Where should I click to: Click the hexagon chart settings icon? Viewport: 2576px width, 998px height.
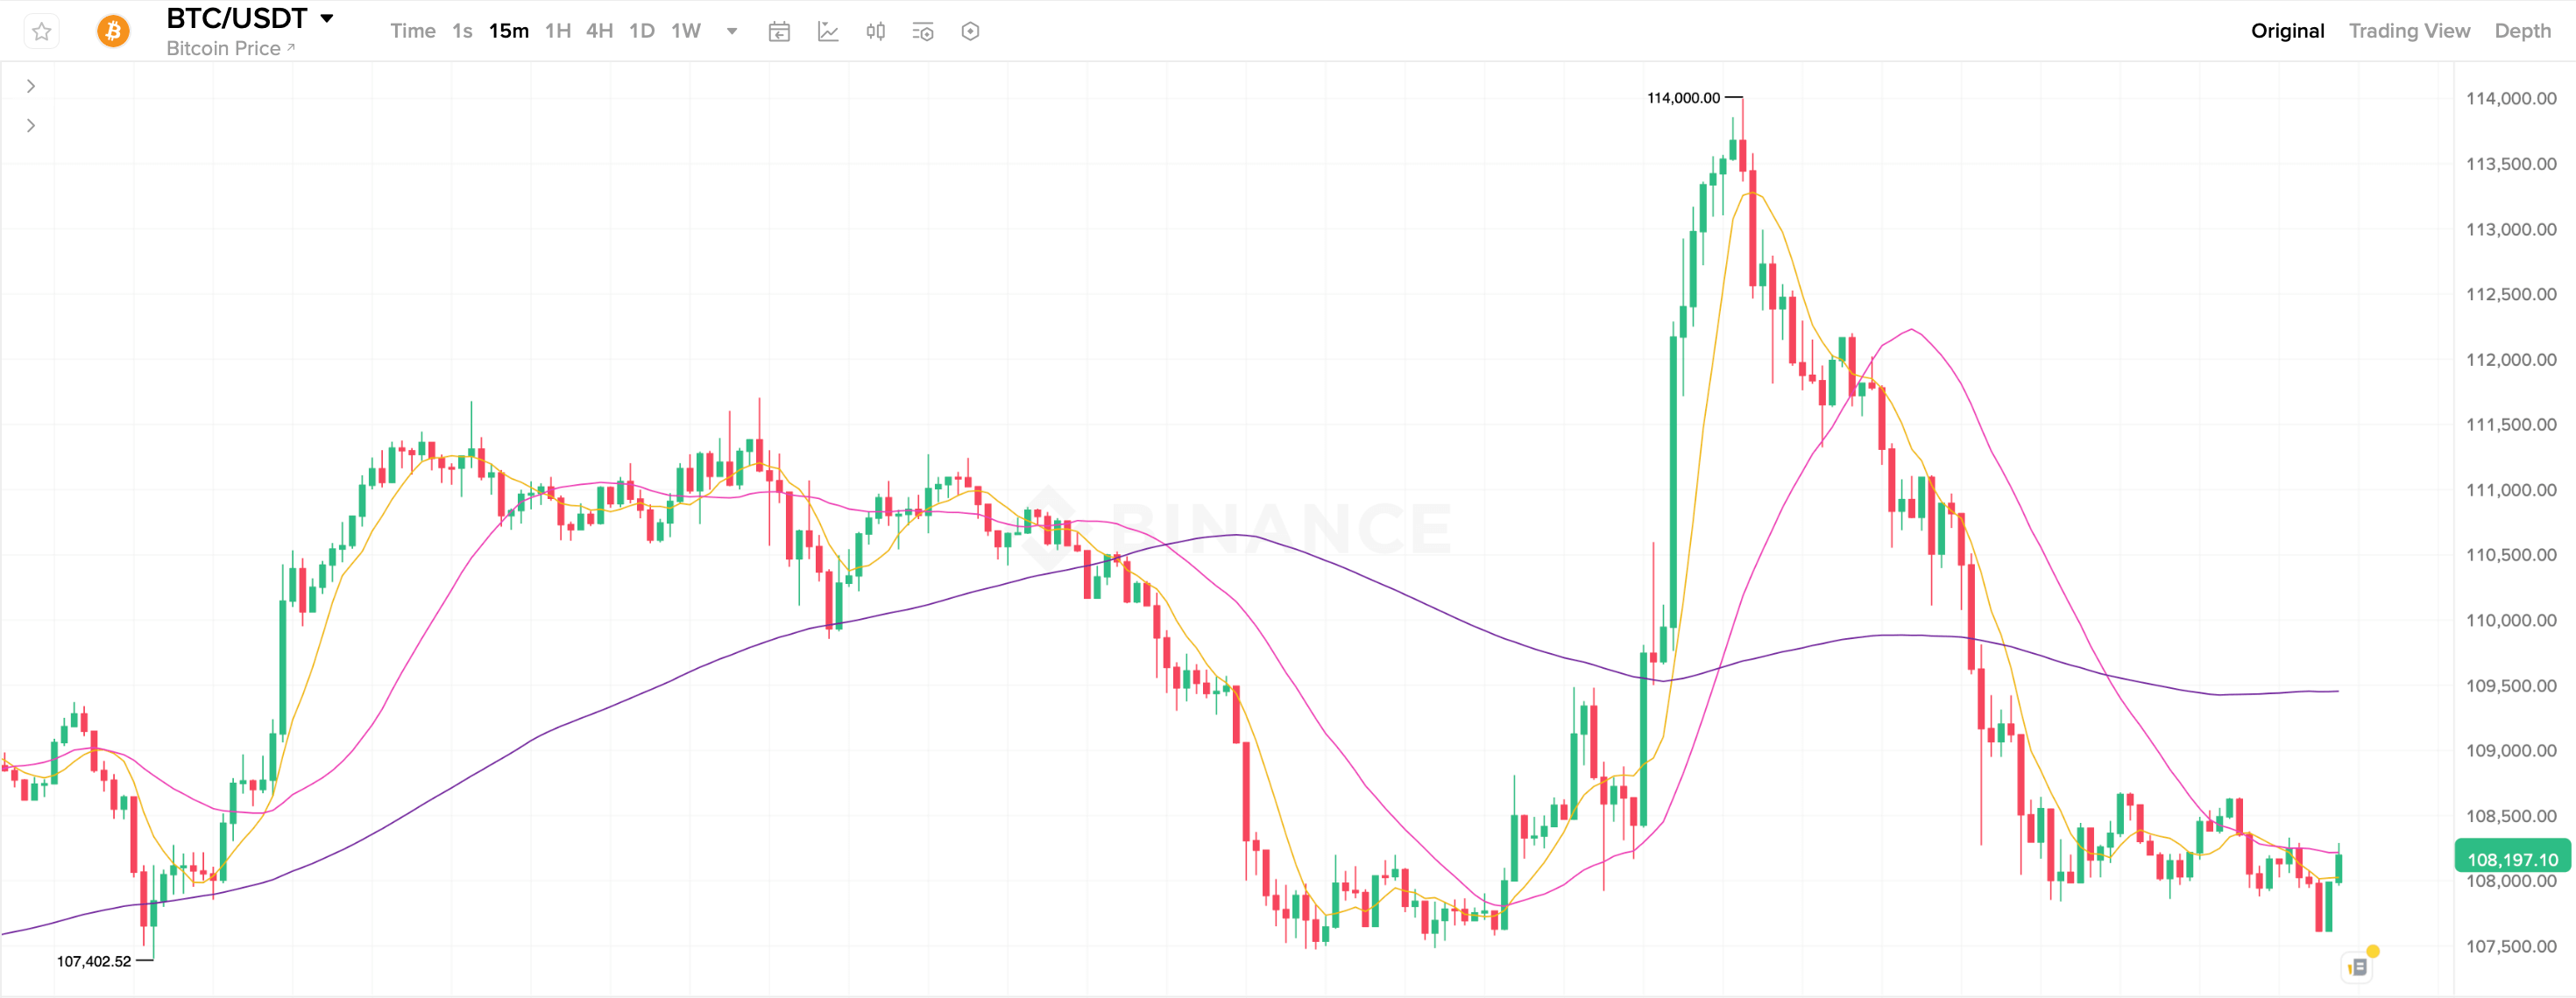tap(970, 32)
